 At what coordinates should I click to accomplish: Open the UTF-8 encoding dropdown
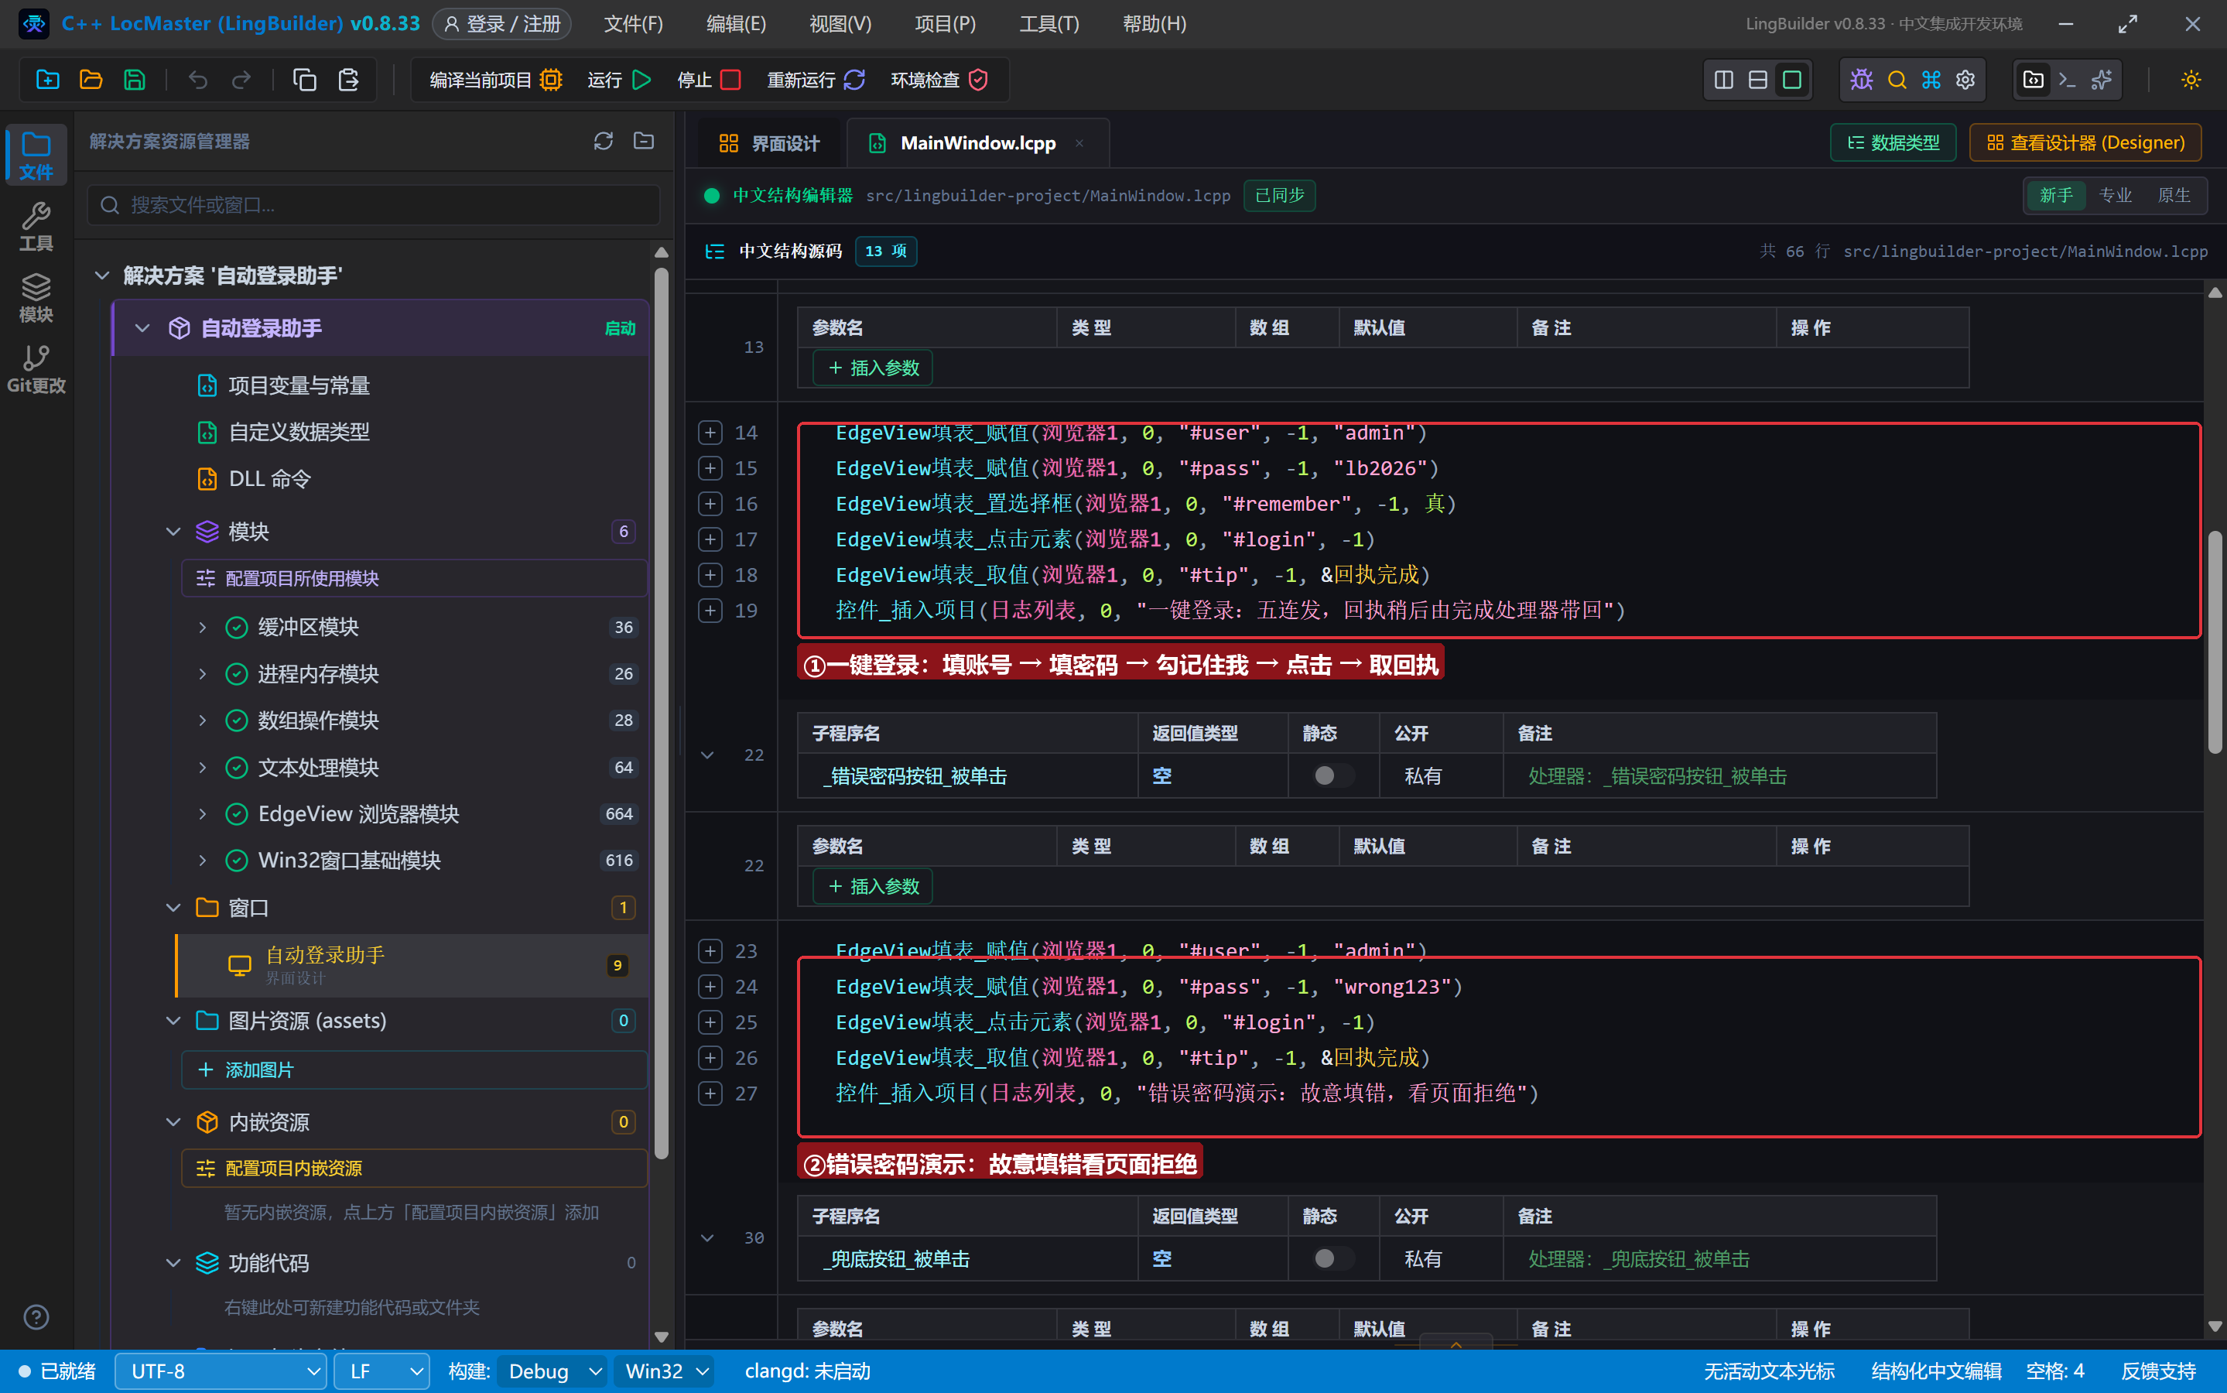[x=220, y=1371]
